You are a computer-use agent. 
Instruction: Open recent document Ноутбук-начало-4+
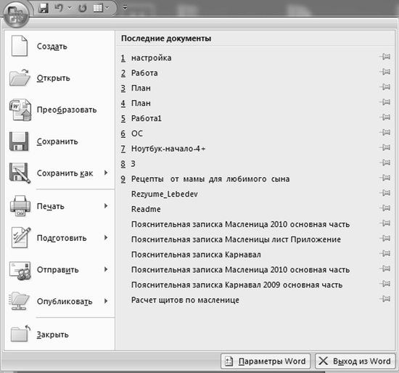tap(168, 149)
